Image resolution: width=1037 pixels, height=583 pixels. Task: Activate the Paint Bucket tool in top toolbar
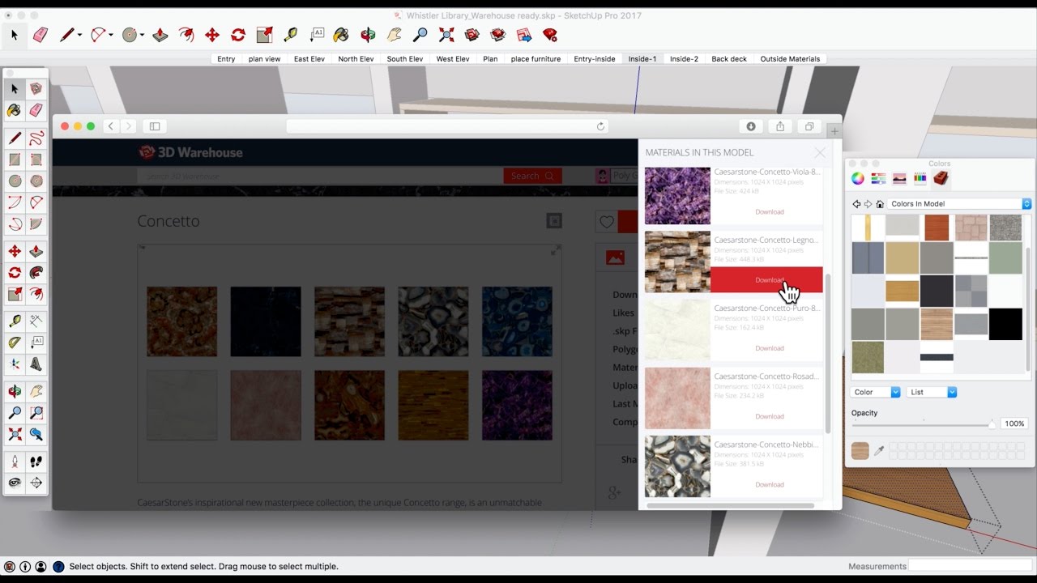[x=341, y=35]
